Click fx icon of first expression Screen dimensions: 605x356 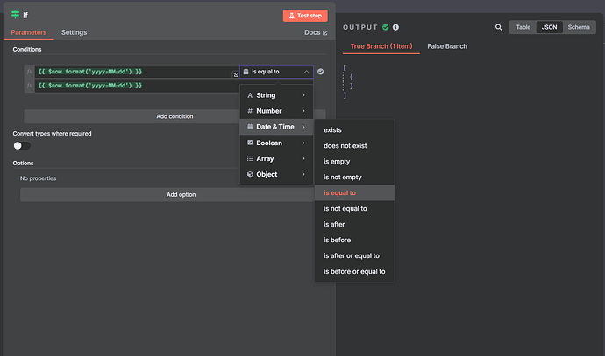tap(29, 72)
